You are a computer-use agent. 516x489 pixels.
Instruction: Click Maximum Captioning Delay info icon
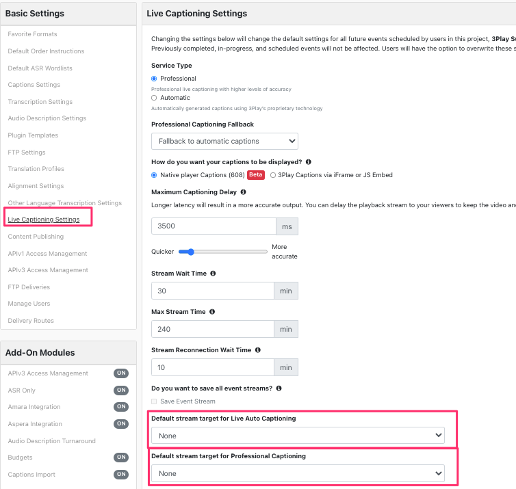[243, 192]
